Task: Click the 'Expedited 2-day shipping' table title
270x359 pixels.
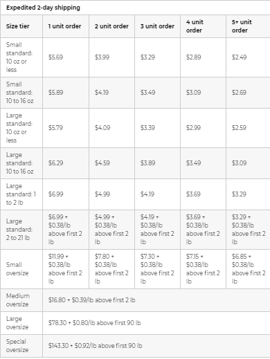Action: (x=43, y=8)
